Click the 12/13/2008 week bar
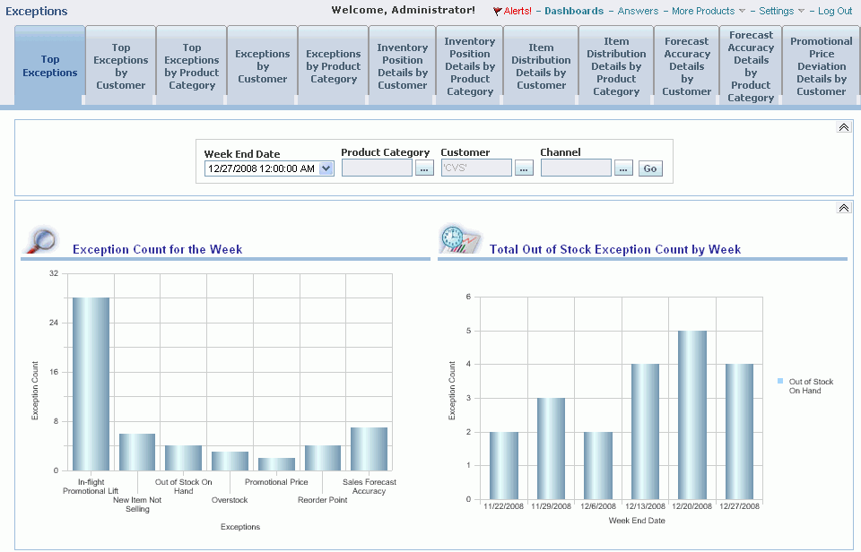This screenshot has height=552, width=861. click(645, 431)
